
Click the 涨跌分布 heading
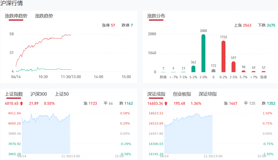[156, 16]
